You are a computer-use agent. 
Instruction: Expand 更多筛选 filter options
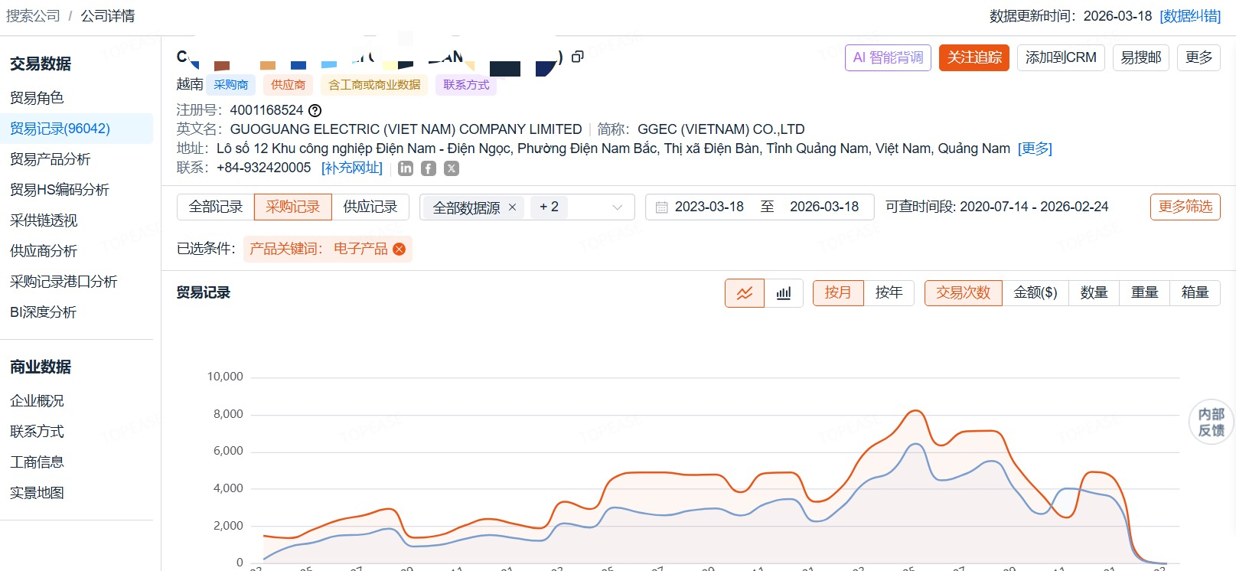click(1185, 207)
